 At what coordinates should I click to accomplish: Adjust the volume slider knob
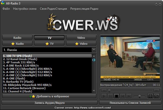click(140, 96)
